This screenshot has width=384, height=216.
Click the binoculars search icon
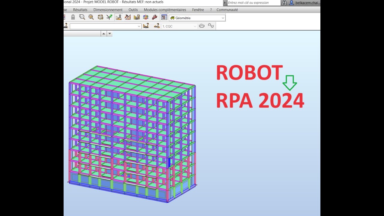(x=284, y=3)
